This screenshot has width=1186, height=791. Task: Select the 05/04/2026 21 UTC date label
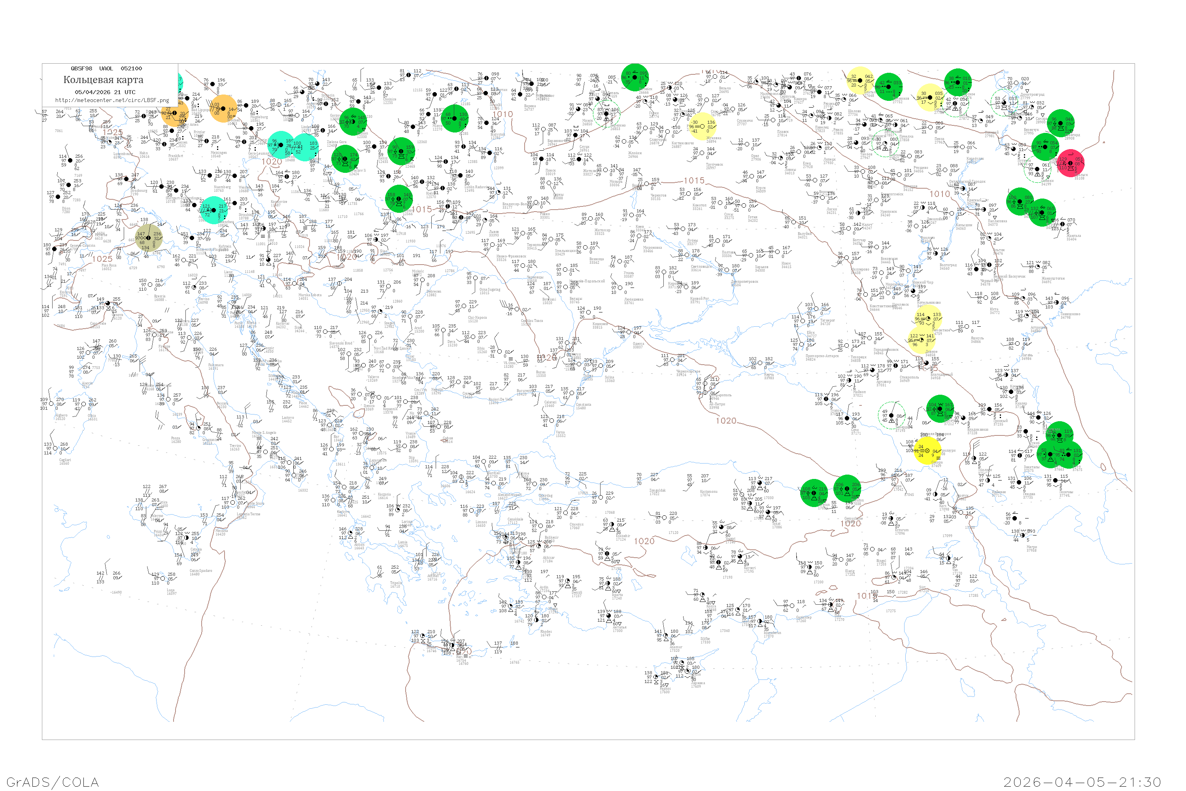[x=105, y=92]
